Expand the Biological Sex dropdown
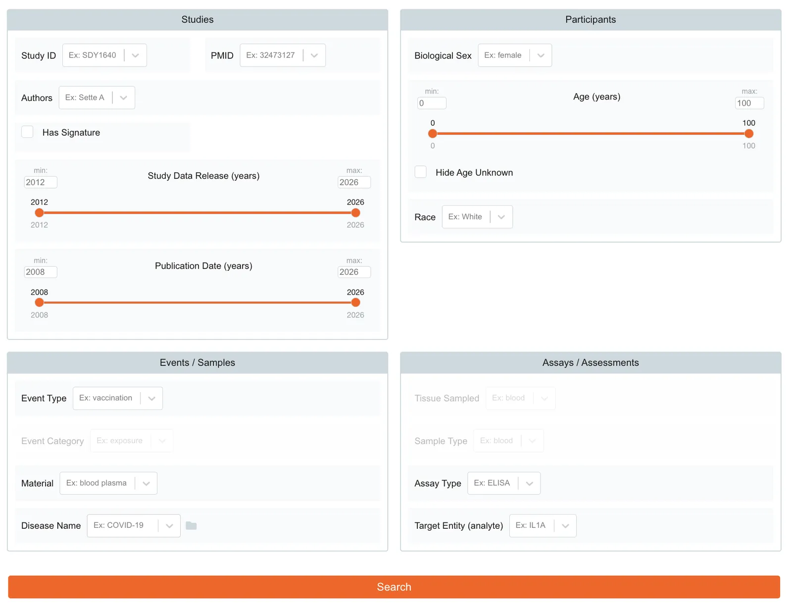 tap(541, 55)
